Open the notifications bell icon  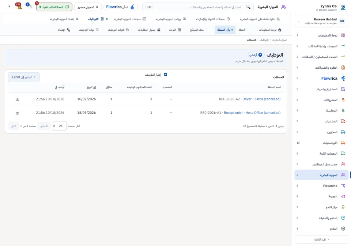click(x=19, y=7)
